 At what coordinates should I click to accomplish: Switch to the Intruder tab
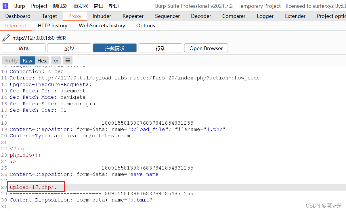(x=102, y=16)
